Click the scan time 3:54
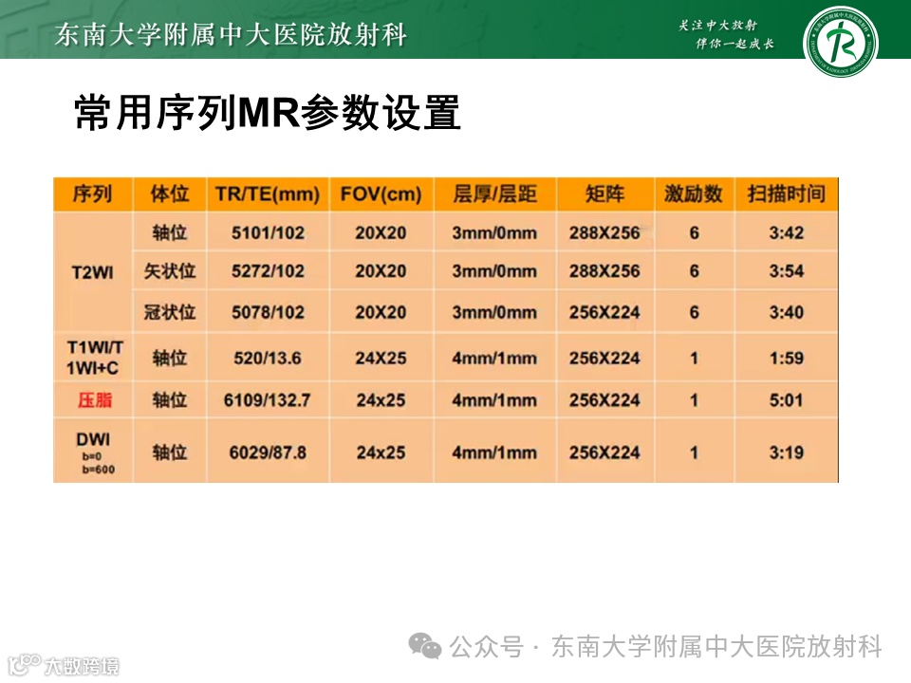 point(787,271)
